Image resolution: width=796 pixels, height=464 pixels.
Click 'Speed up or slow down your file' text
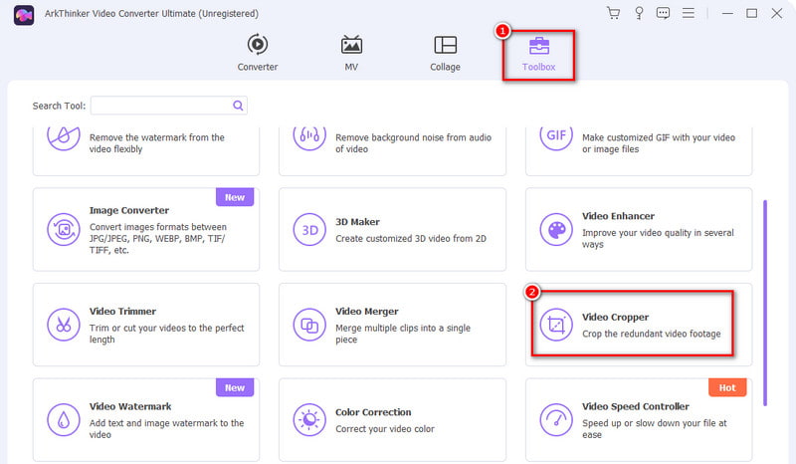click(655, 428)
